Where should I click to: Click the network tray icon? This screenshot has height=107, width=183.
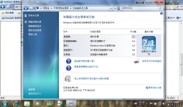point(160,104)
